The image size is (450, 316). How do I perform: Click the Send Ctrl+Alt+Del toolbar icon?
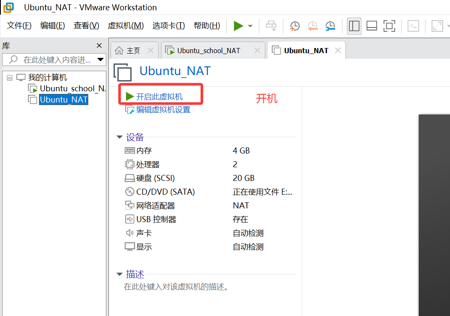pos(271,26)
